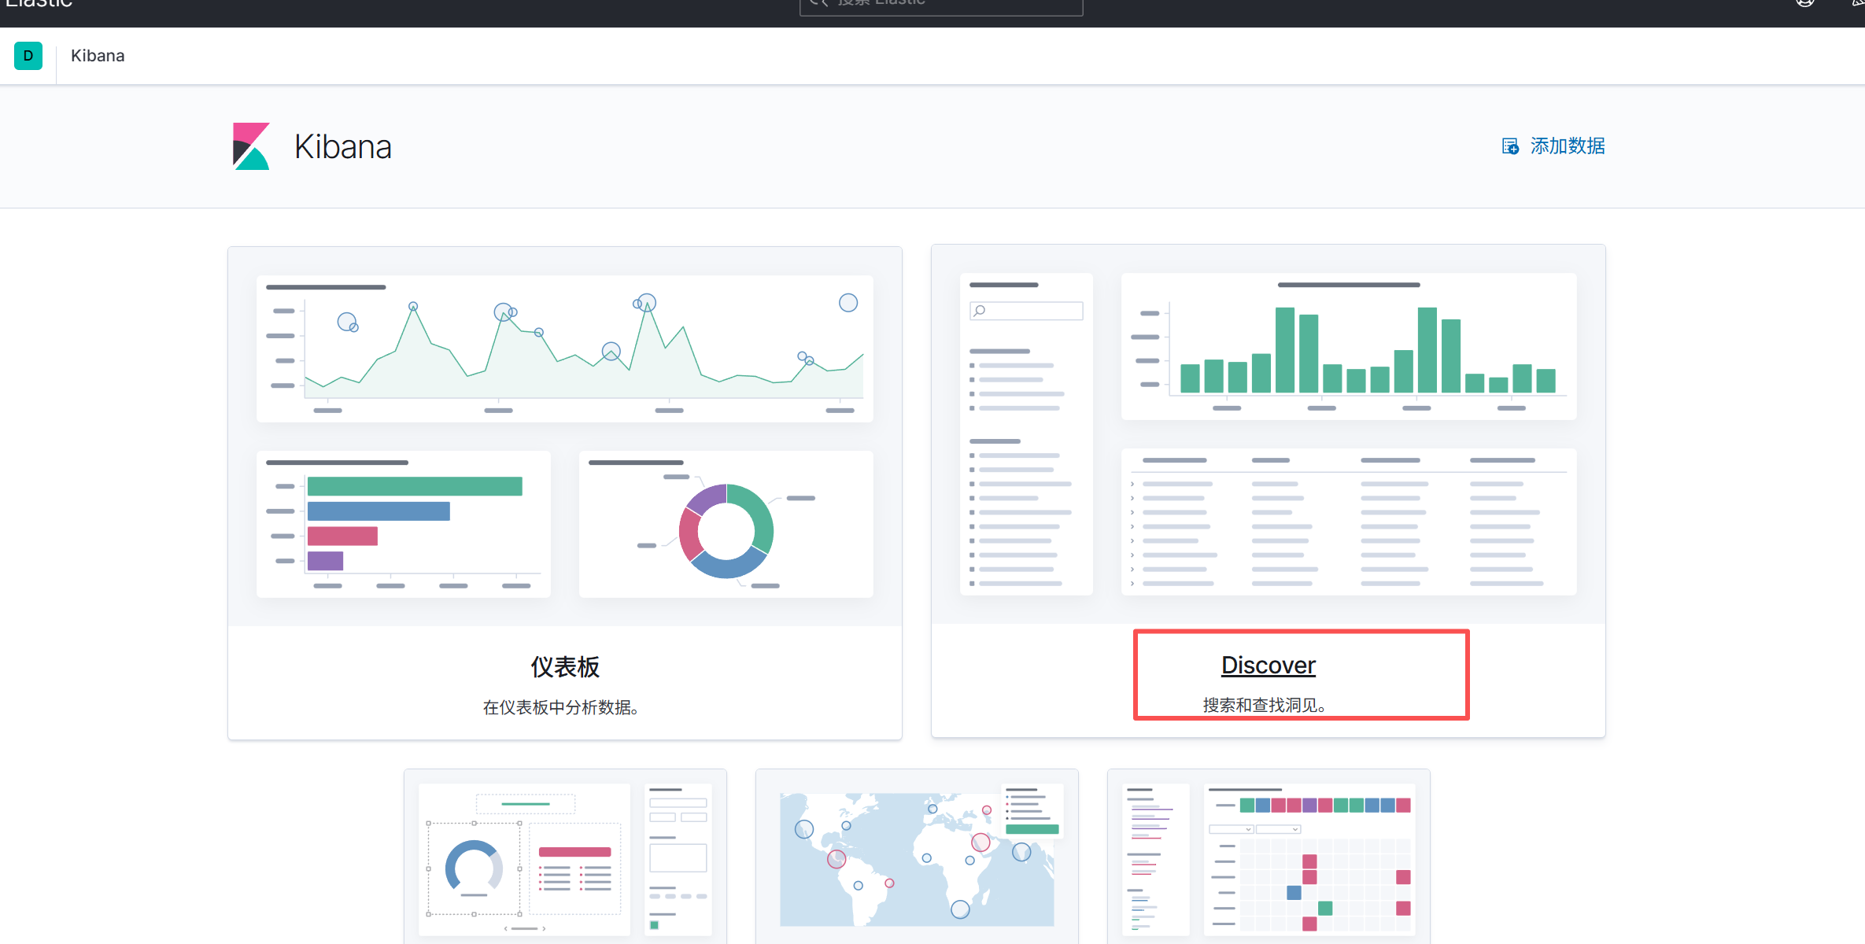Viewport: 1865px width, 944px height.
Task: Click the green D space avatar
Action: point(28,56)
